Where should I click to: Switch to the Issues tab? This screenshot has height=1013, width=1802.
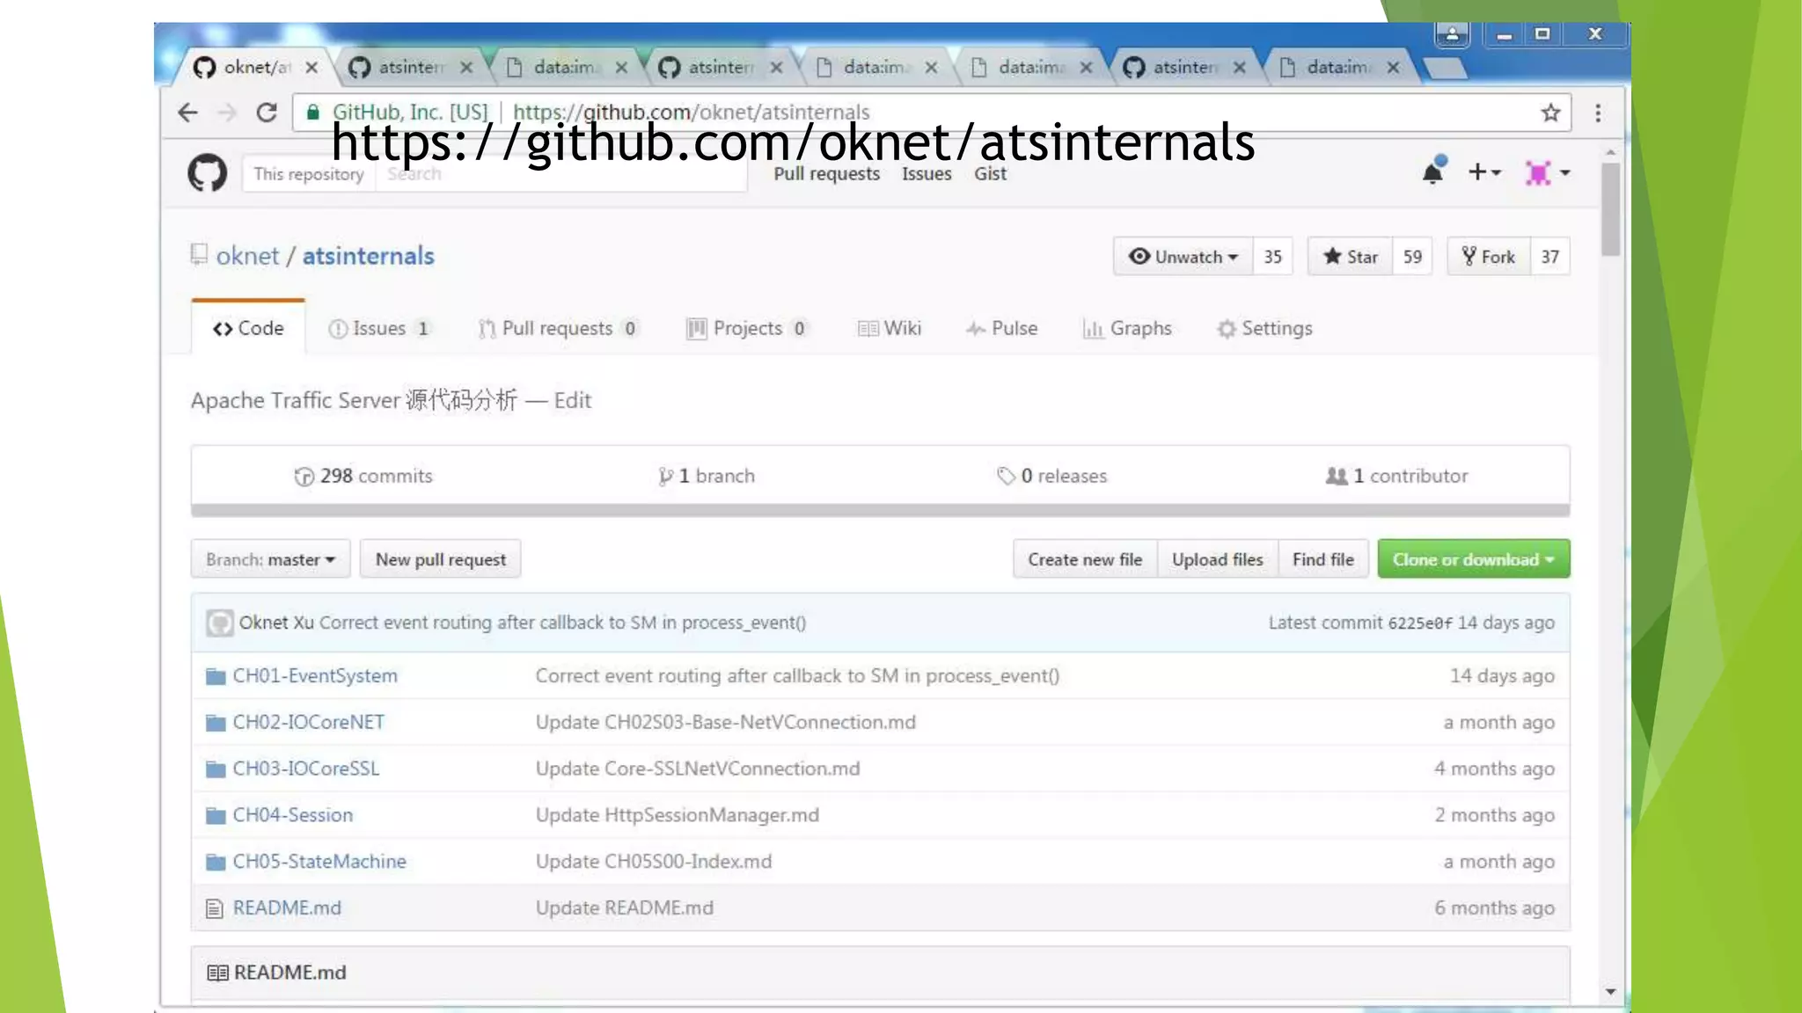[x=378, y=329]
